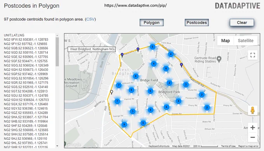Image resolution: width=264 pixels, height=151 pixels.
Task: Click the Bridgford Park map label
Action: point(169,92)
